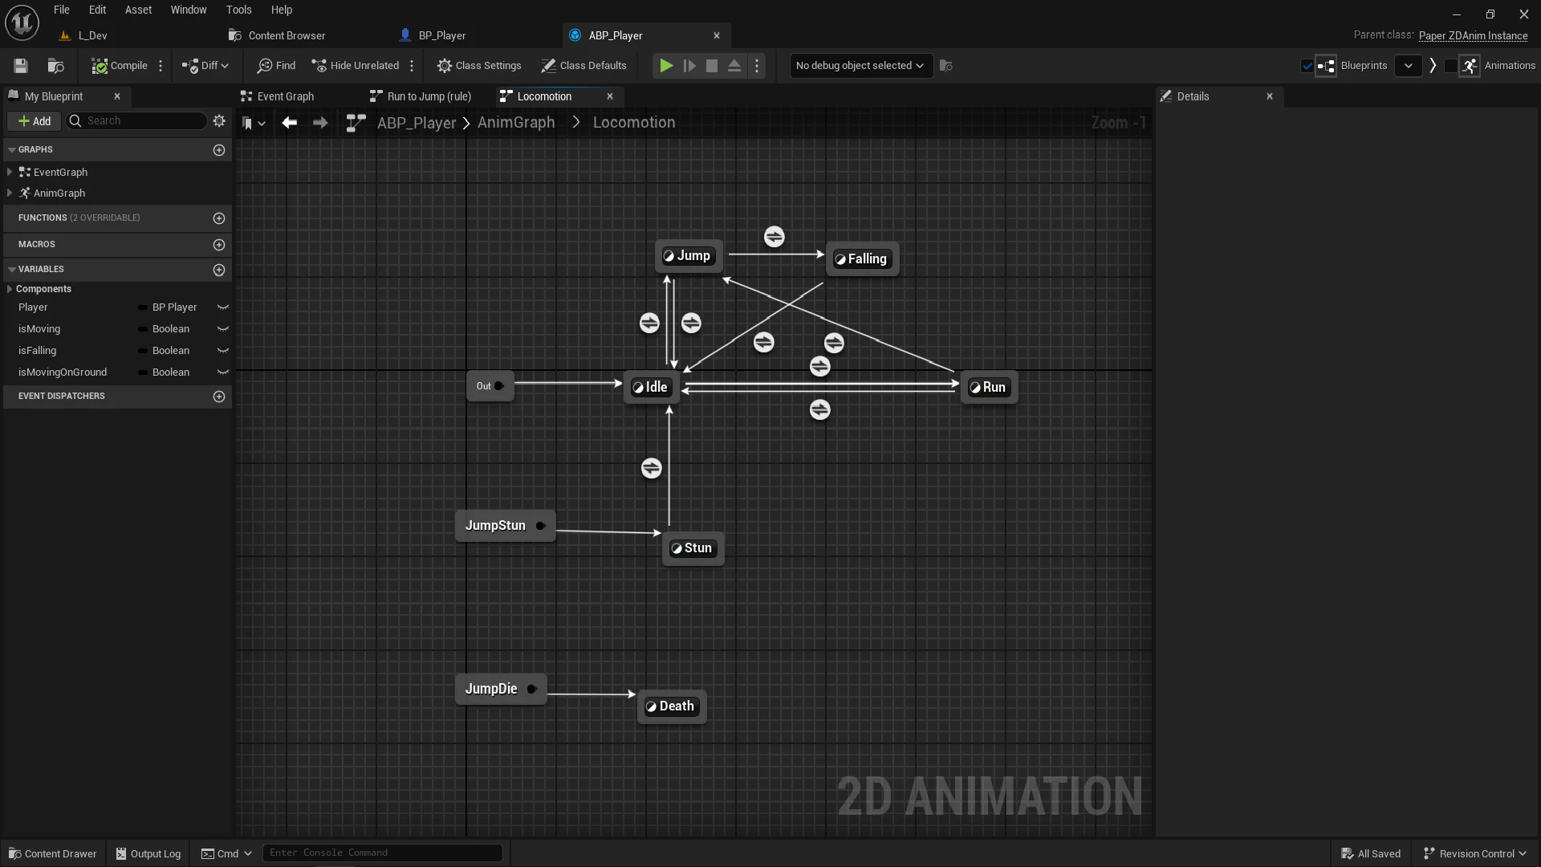This screenshot has height=867, width=1541.
Task: Click the Compile button
Action: [120, 66]
